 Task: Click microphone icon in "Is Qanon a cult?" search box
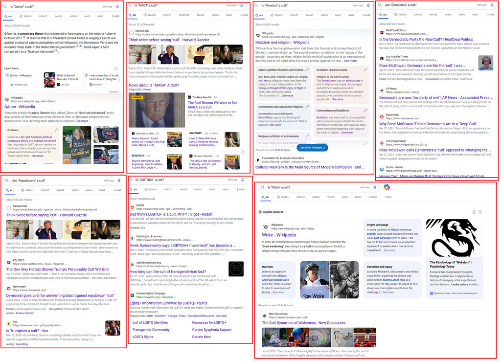[x=117, y=6]
